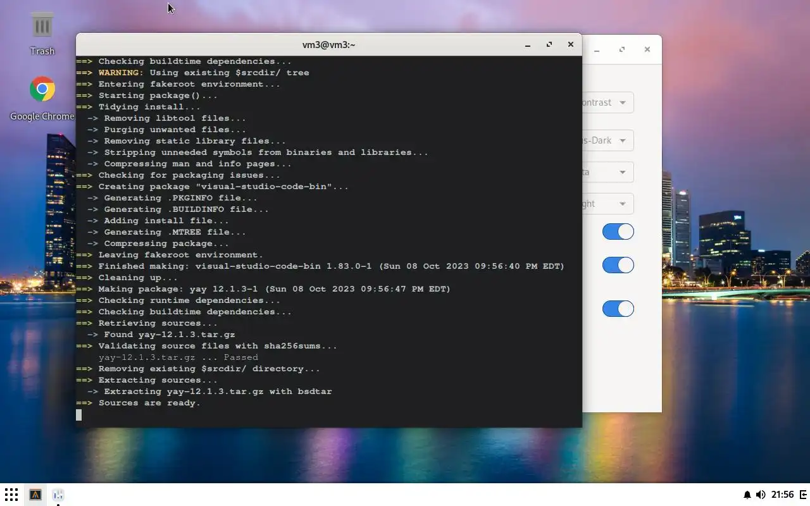Click the volume speaker icon in the tray

pos(761,495)
